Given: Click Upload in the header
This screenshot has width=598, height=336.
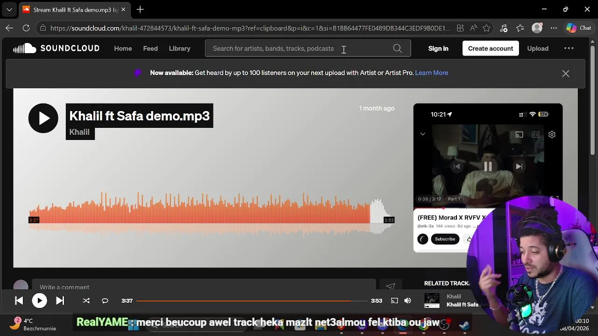Looking at the screenshot, I should click(538, 49).
